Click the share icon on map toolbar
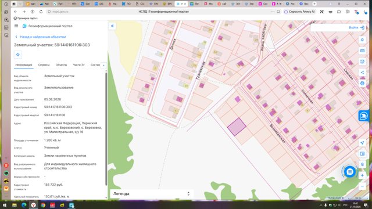Image resolution: width=372 pixels, height=209 pixels. pyautogui.click(x=362, y=72)
